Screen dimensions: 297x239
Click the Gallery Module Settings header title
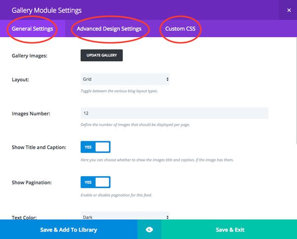[47, 10]
